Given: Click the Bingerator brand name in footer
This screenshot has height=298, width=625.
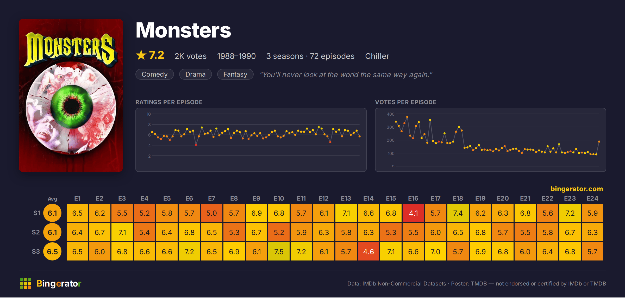Looking at the screenshot, I should pyautogui.click(x=59, y=283).
